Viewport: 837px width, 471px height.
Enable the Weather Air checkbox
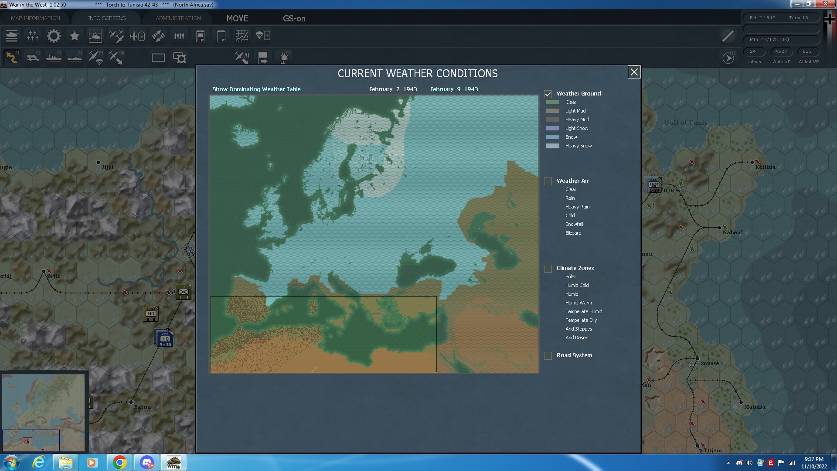[x=548, y=181]
